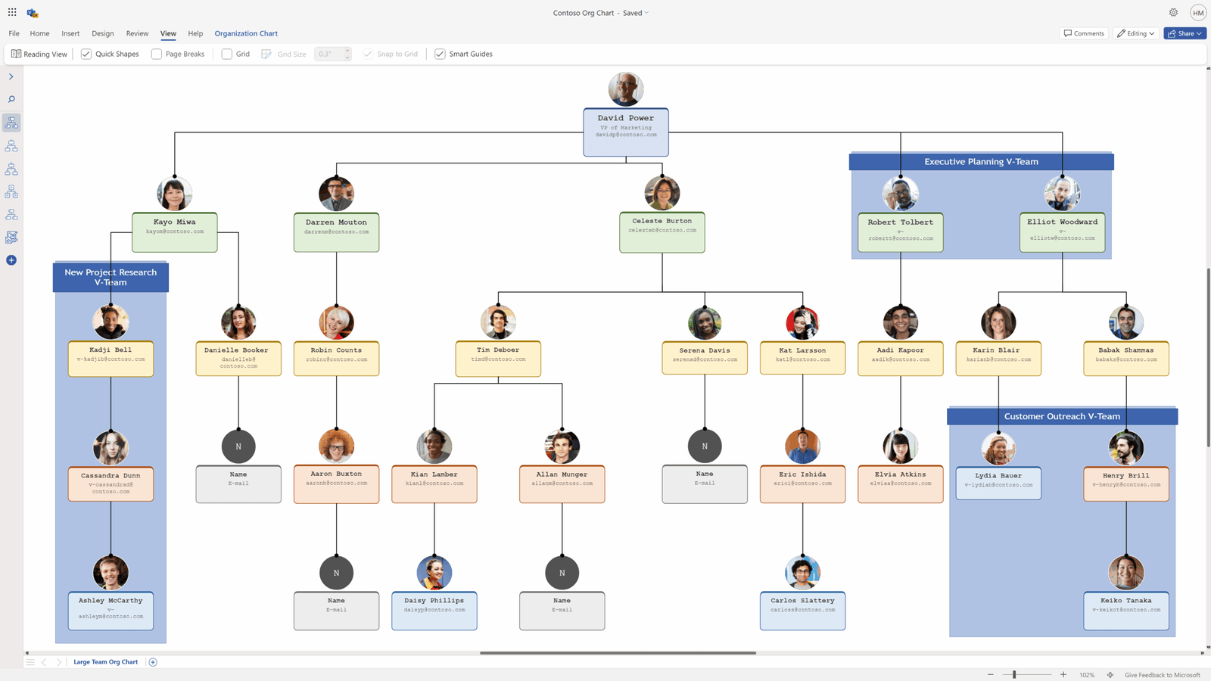Switch to the Organization Chart tab

click(246, 33)
